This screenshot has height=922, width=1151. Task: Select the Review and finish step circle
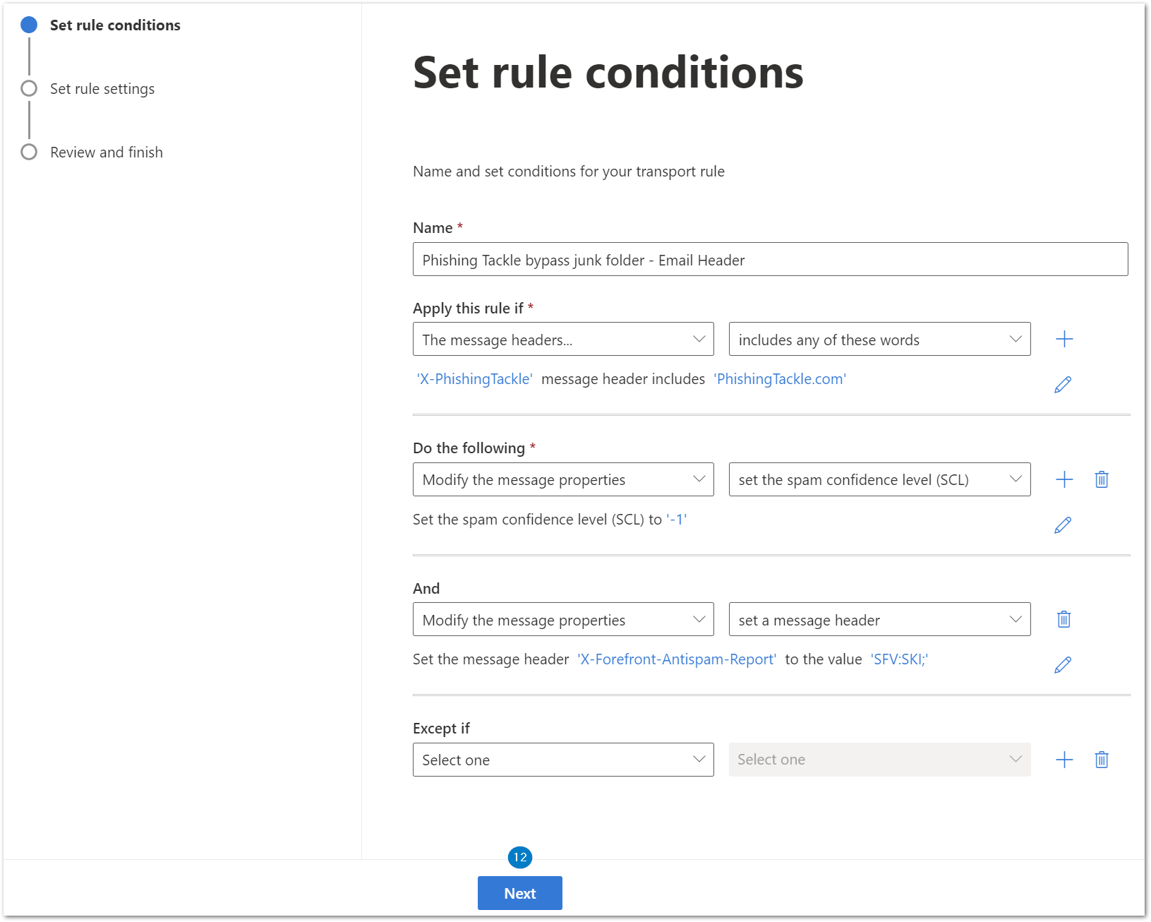click(29, 152)
